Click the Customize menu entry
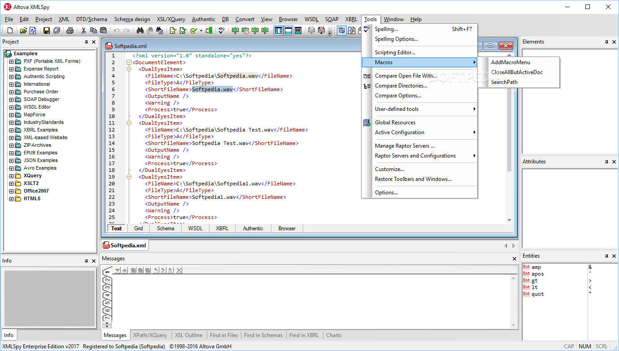 point(419,169)
